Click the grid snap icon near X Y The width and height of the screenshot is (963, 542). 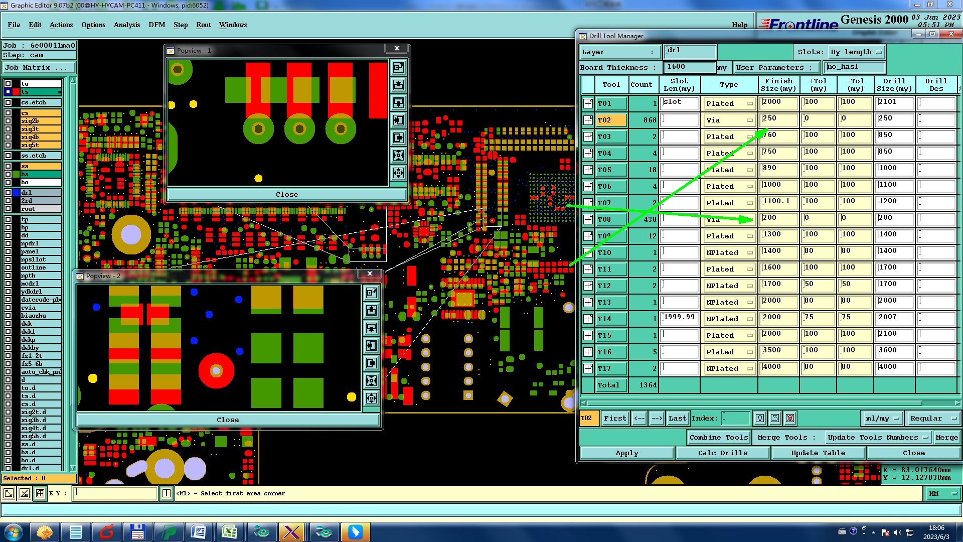(40, 494)
